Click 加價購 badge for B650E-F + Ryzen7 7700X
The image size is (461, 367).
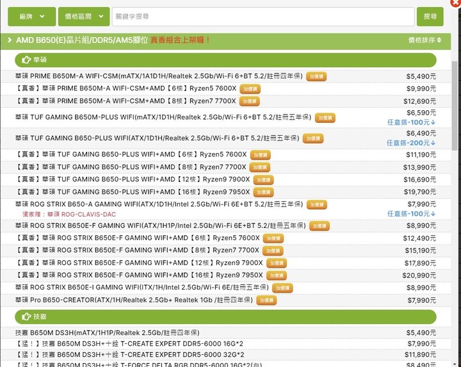click(273, 250)
